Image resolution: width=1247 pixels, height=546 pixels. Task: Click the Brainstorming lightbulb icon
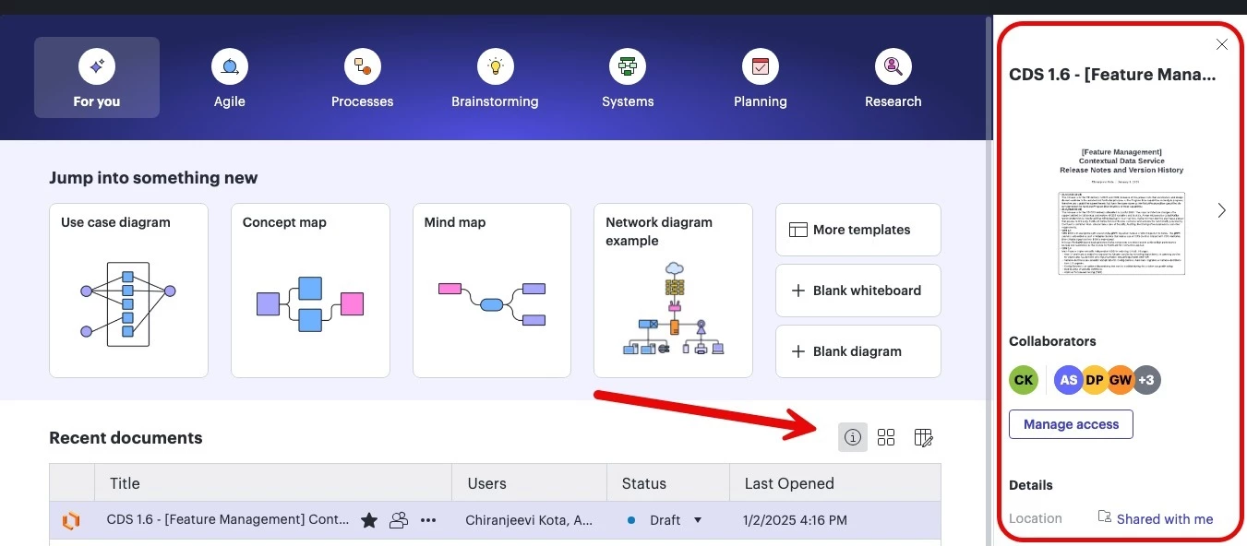pyautogui.click(x=495, y=65)
